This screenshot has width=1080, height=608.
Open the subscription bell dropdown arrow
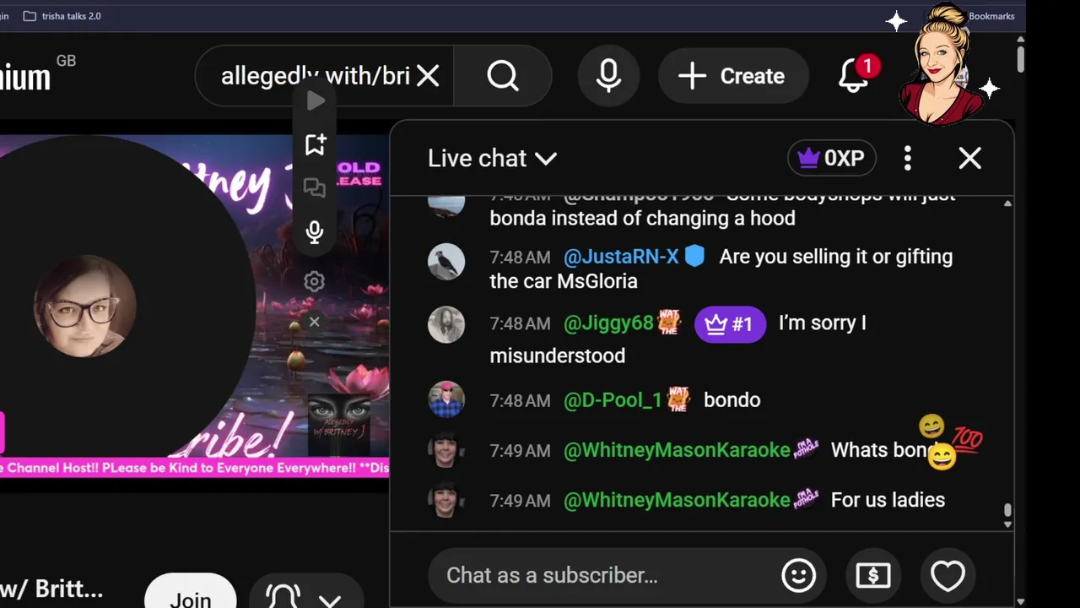tap(330, 600)
